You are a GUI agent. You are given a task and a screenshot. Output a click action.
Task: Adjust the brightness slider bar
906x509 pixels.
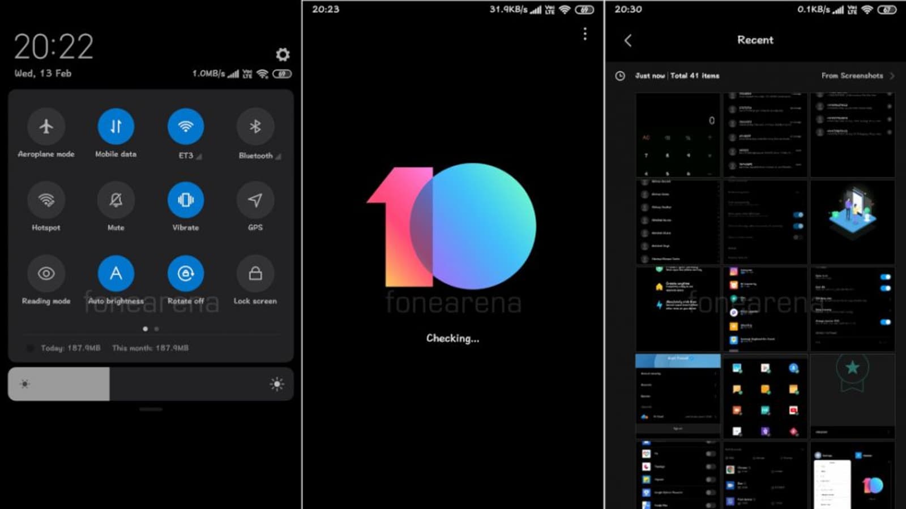click(x=151, y=384)
